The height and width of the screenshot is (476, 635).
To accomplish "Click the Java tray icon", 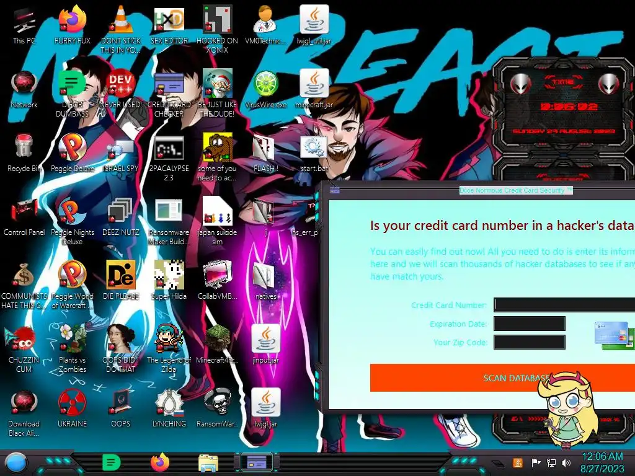I will click(x=518, y=462).
